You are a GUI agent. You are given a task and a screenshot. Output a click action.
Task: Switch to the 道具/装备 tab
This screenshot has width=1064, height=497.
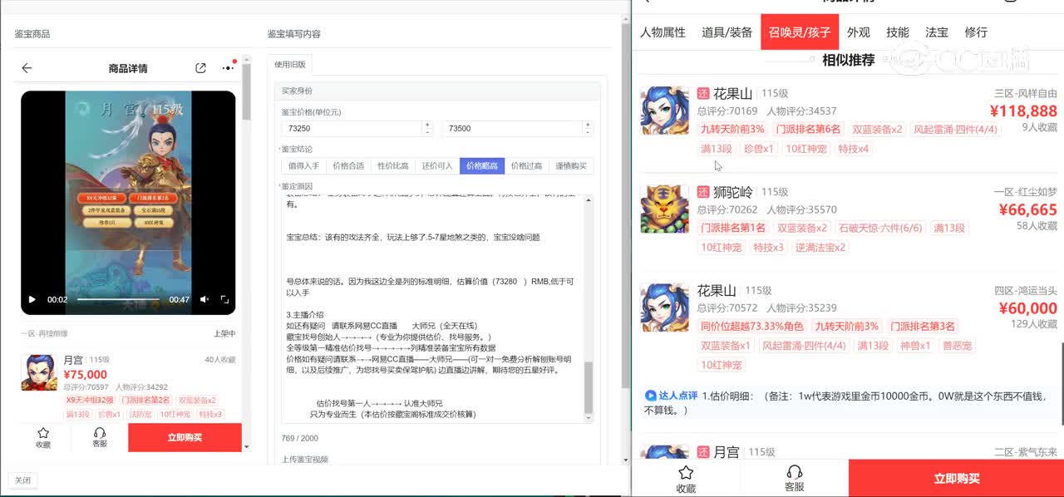727,32
